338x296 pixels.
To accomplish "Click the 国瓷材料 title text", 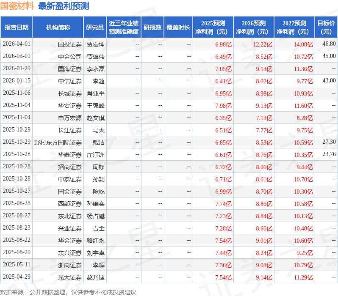I will [x=17, y=6].
